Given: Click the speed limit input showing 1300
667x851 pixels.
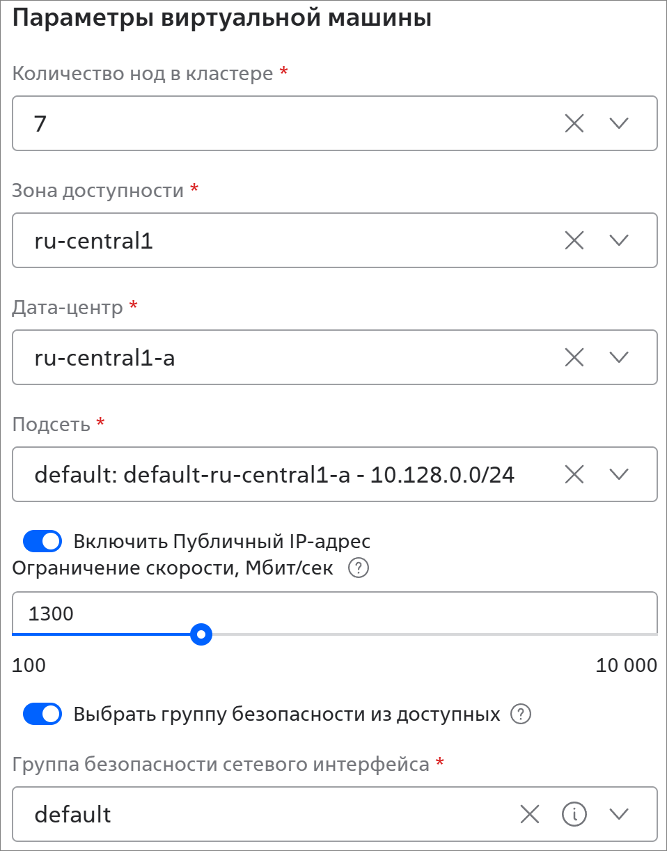Looking at the screenshot, I should [x=334, y=614].
